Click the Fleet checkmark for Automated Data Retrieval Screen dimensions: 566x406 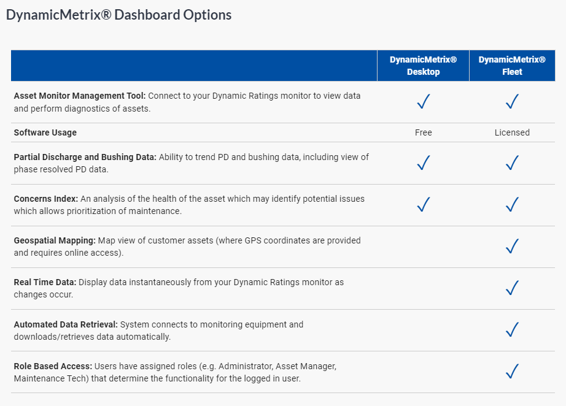coord(512,329)
